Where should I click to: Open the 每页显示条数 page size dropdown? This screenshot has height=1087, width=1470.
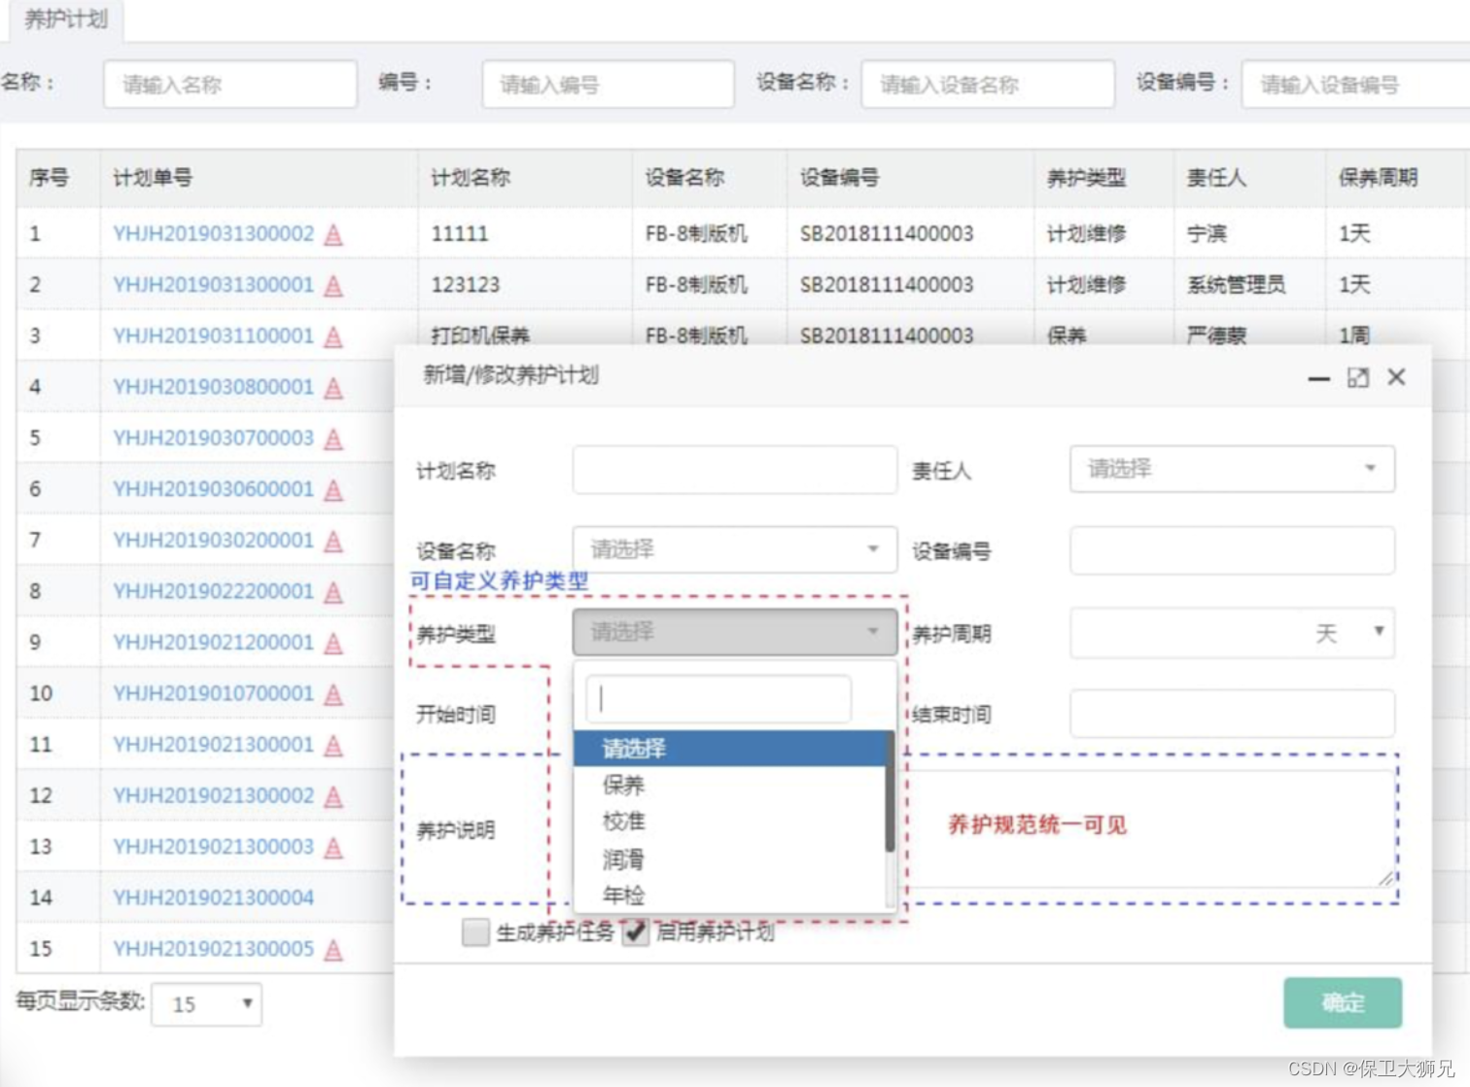206,1004
